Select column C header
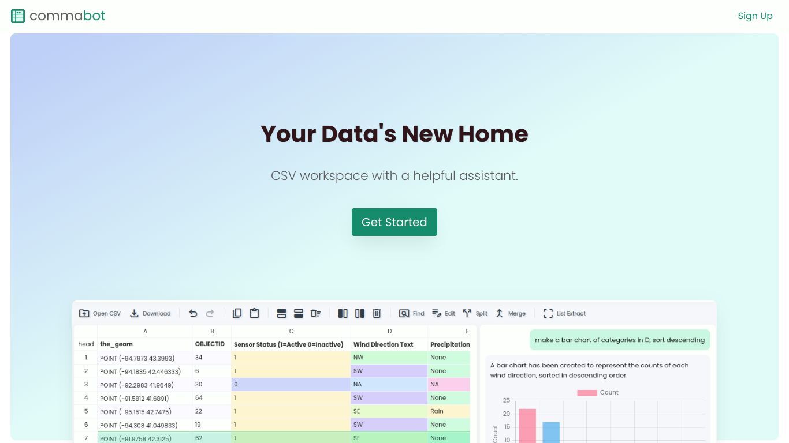 [x=291, y=331]
